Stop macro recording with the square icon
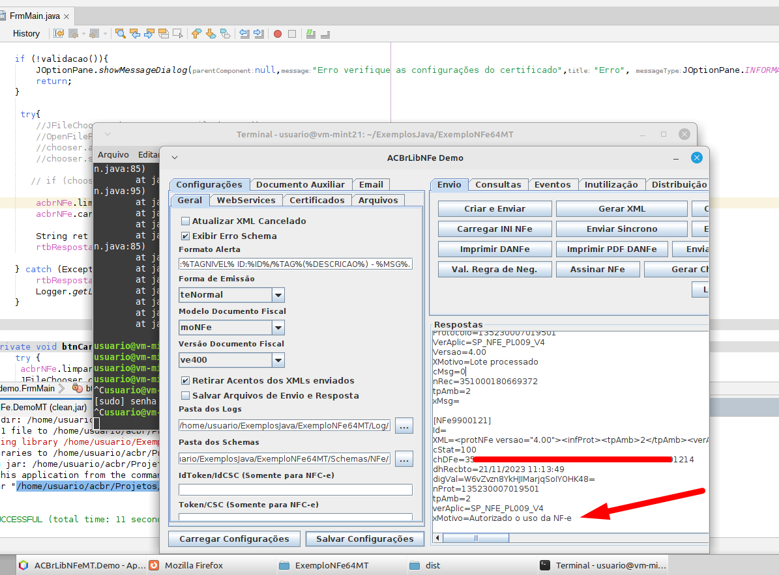Image resolution: width=779 pixels, height=575 pixels. pyautogui.click(x=292, y=34)
